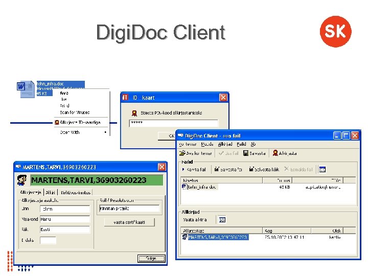Click the Salvesta fail icon in Failid toolbar
The height and width of the screenshot is (276, 368).
pyautogui.click(x=217, y=169)
